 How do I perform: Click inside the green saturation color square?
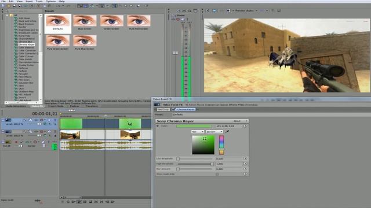pos(203,145)
